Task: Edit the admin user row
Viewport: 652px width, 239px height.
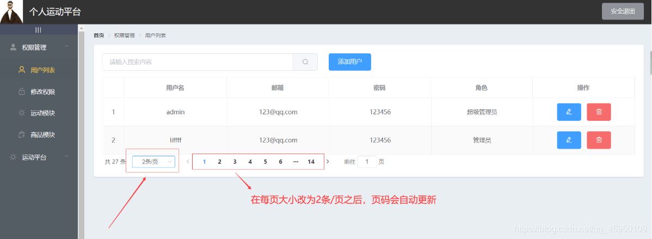Action: pos(569,112)
